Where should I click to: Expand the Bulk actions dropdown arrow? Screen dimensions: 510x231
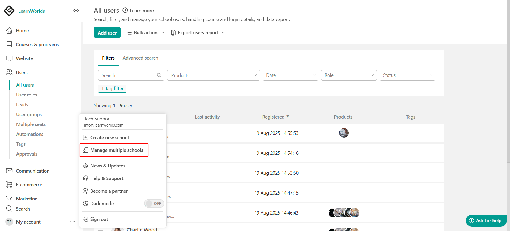tap(163, 33)
